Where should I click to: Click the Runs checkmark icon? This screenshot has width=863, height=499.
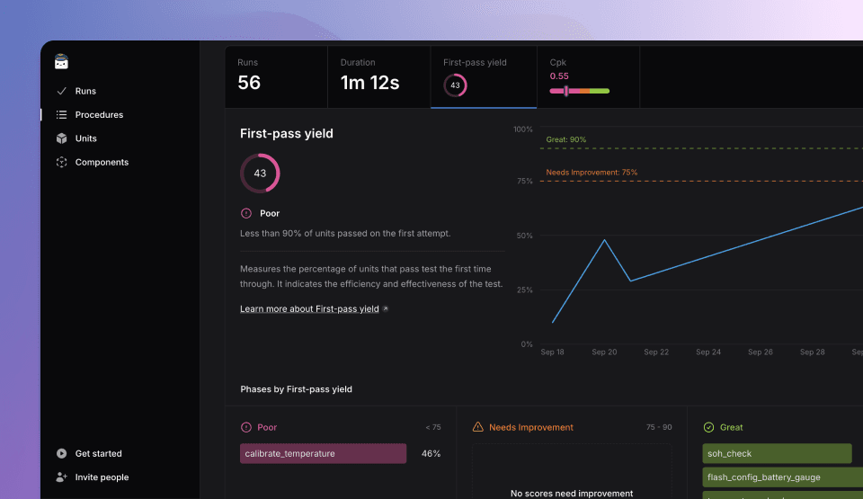tap(61, 91)
